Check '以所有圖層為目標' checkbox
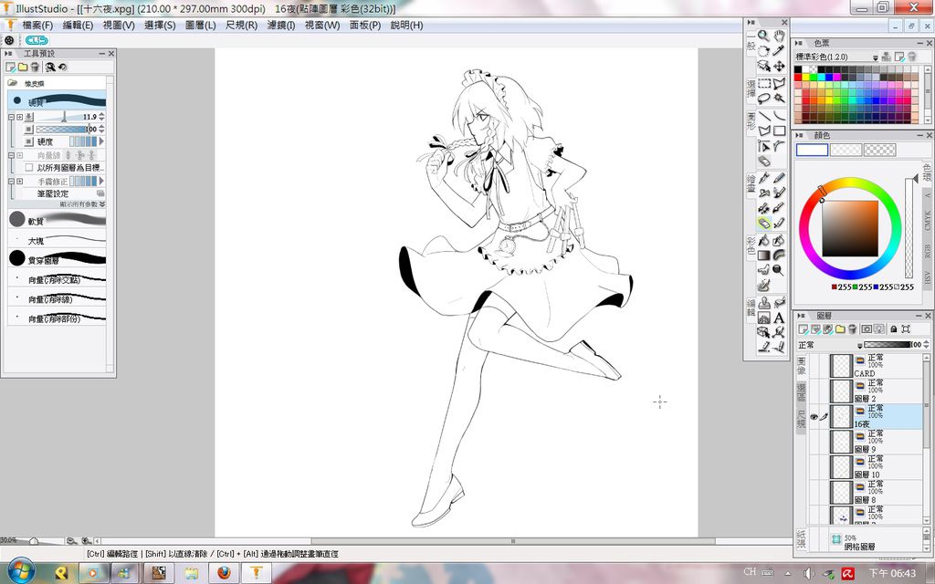 pos(28,168)
